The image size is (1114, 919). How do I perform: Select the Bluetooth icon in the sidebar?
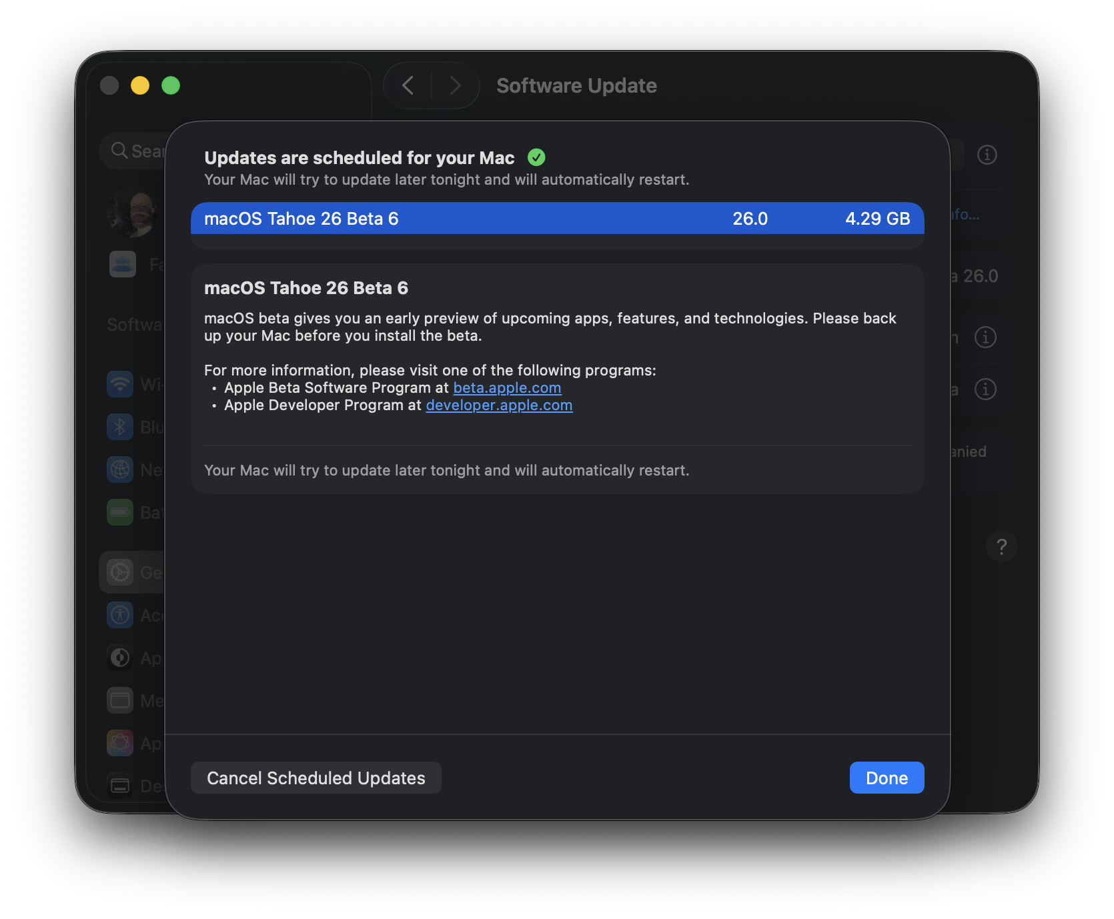click(120, 427)
